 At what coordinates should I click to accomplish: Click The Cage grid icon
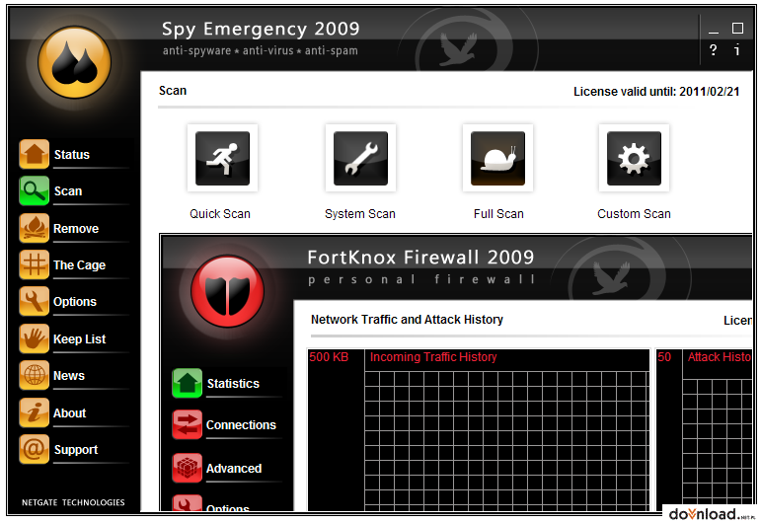[34, 264]
